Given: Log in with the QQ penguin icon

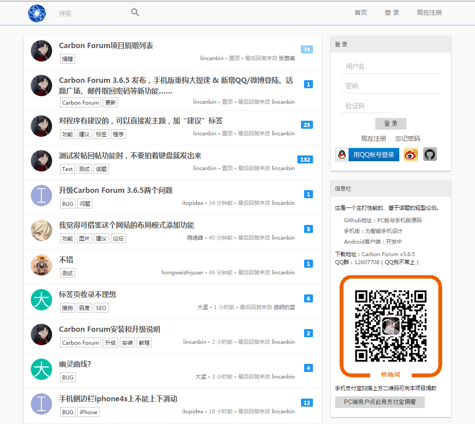Looking at the screenshot, I should 342,155.
